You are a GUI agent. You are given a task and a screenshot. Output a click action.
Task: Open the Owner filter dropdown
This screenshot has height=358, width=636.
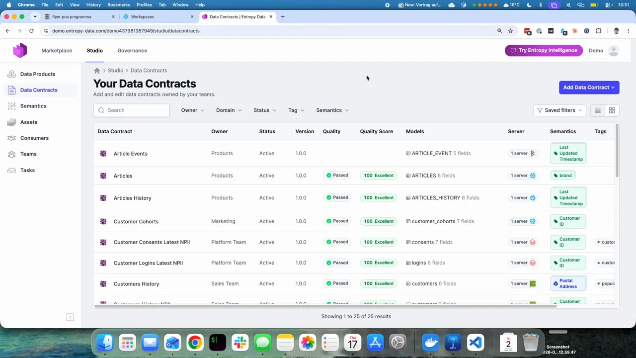click(x=193, y=110)
